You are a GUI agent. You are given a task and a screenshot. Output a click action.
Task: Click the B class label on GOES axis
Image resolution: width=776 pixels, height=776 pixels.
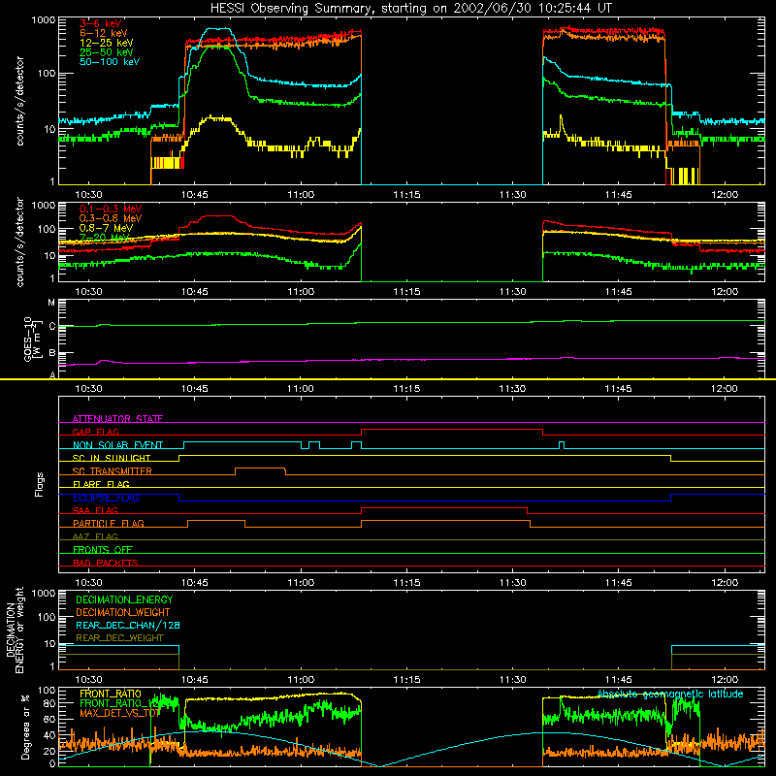coord(52,353)
